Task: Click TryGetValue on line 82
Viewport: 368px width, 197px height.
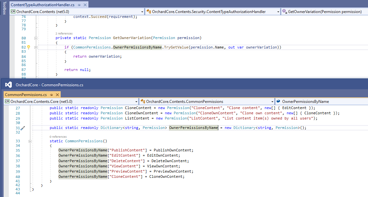Action: click(176, 47)
